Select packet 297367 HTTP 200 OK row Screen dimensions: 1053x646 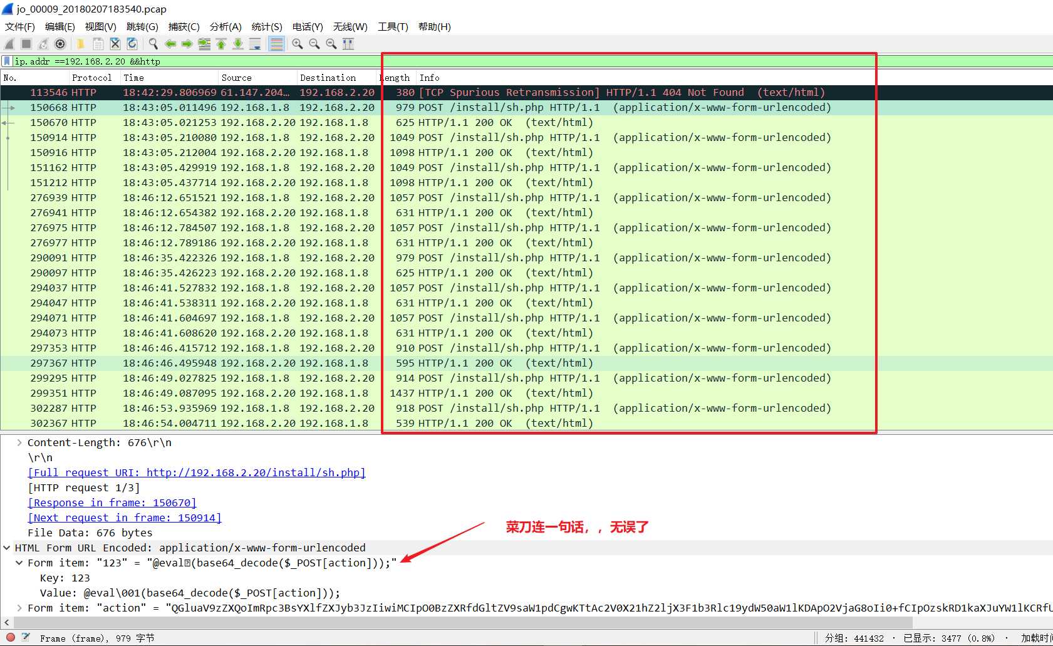point(526,363)
